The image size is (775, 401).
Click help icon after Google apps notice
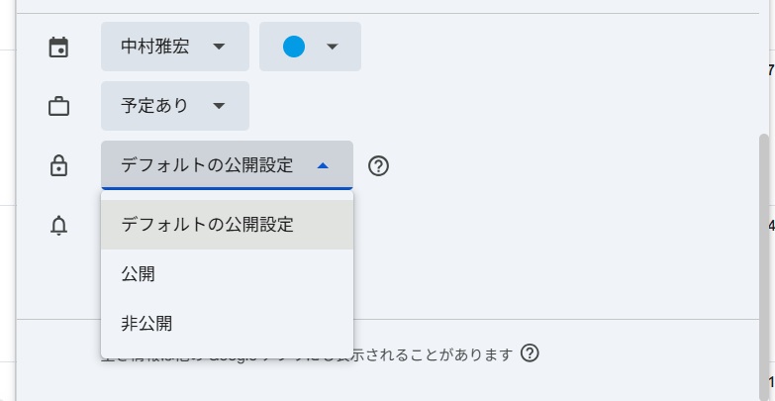(x=530, y=353)
